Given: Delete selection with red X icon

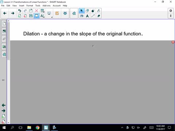Looking at the screenshot, I should pos(36,11).
